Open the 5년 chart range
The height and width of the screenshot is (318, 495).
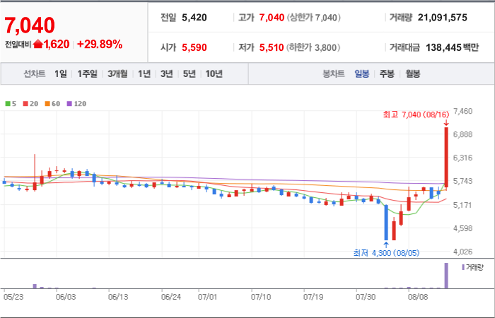point(190,73)
